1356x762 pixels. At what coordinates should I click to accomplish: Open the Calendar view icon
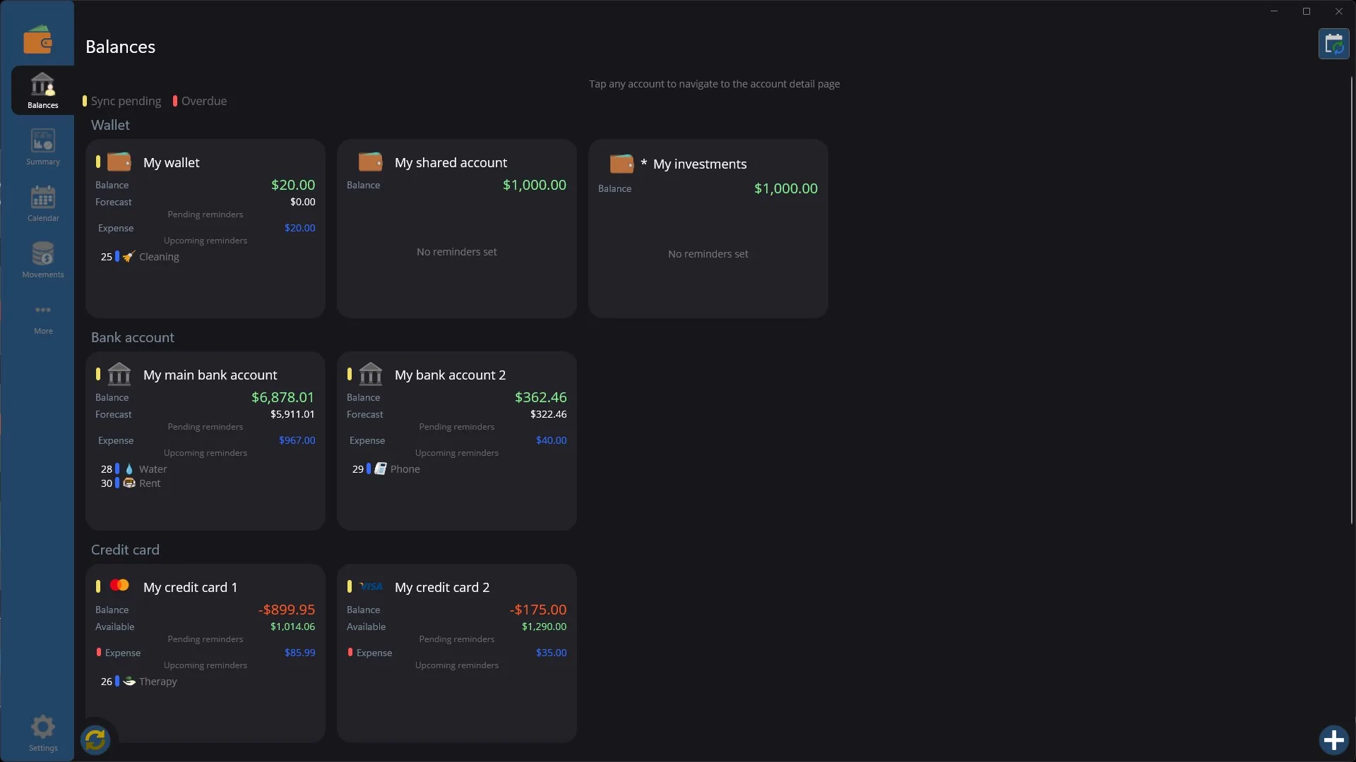[x=42, y=198]
